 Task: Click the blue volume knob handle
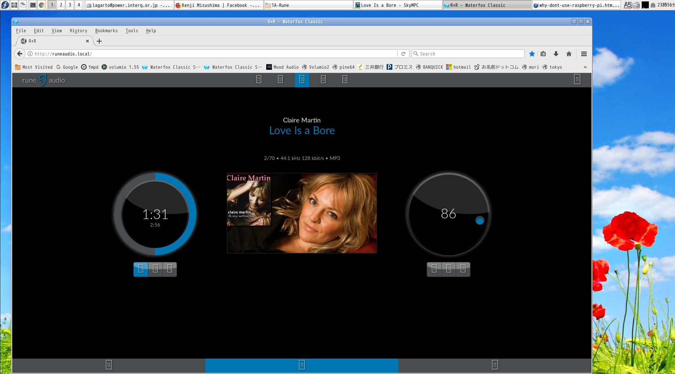coord(480,220)
